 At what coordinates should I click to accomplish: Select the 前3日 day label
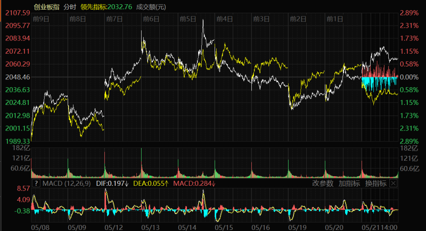[x=261, y=19]
